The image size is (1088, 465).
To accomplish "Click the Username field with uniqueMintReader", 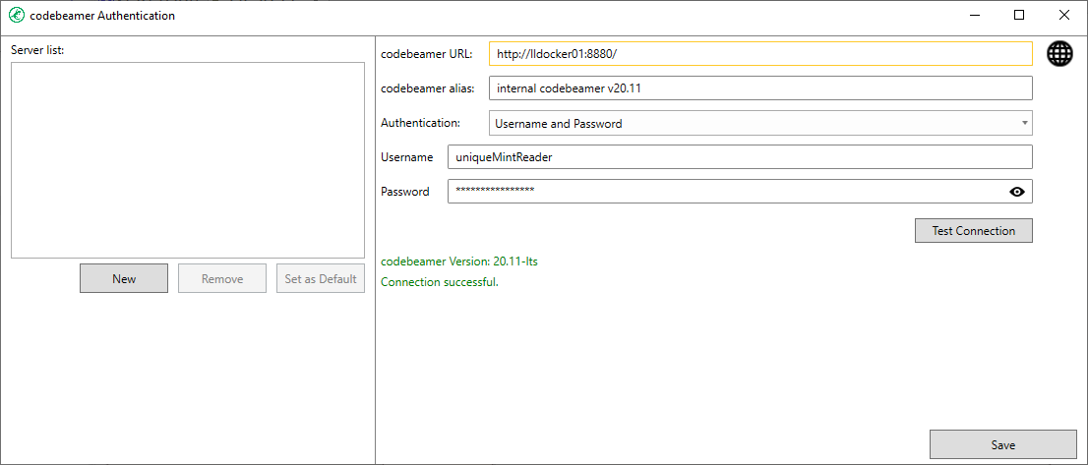I will [740, 156].
